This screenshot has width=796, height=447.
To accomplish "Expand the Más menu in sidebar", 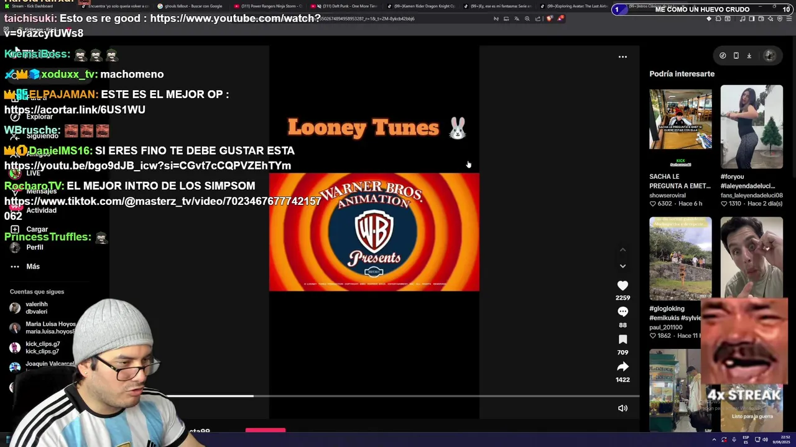I will (x=33, y=266).
